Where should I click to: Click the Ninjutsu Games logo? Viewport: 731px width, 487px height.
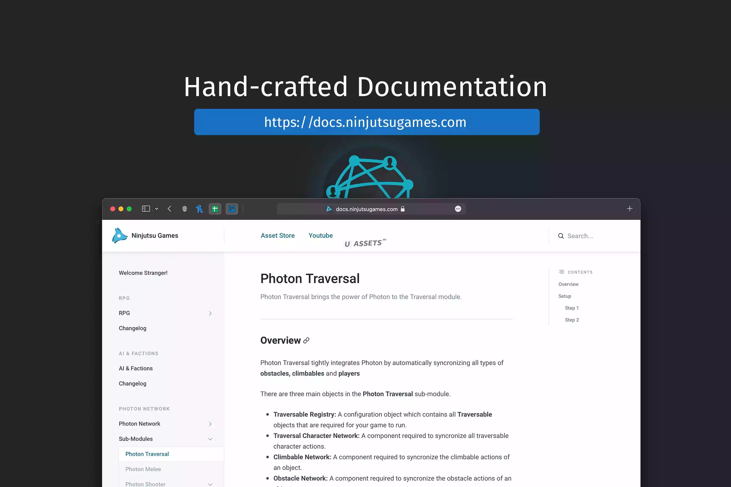[120, 235]
